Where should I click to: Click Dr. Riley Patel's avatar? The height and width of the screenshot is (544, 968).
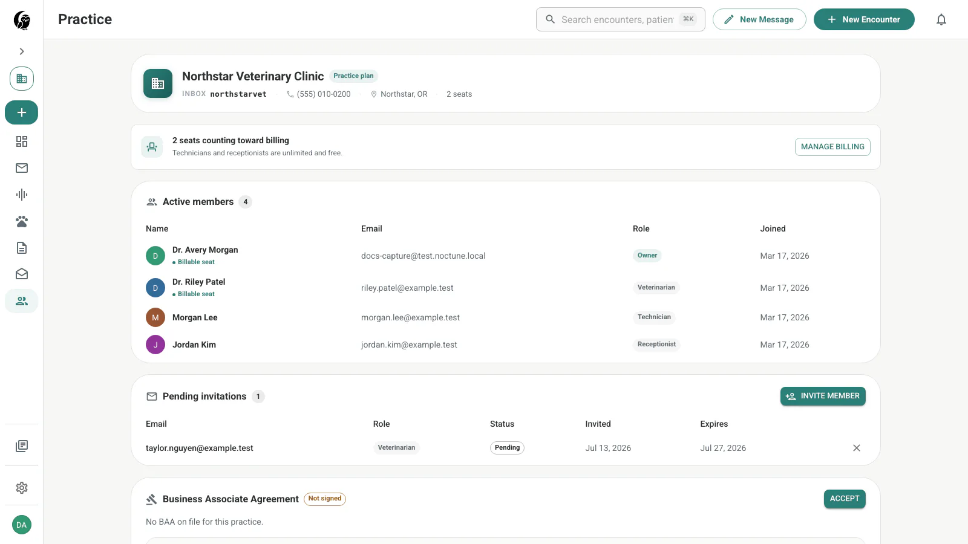tap(155, 288)
